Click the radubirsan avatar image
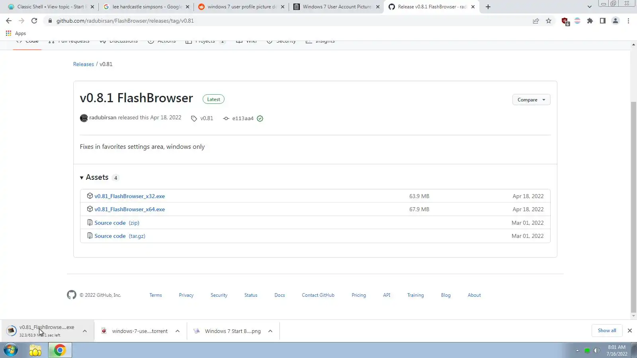This screenshot has width=637, height=358. pos(84,118)
